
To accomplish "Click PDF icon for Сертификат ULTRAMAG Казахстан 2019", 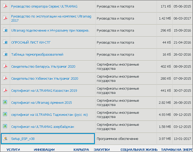I will (x=5, y=90).
